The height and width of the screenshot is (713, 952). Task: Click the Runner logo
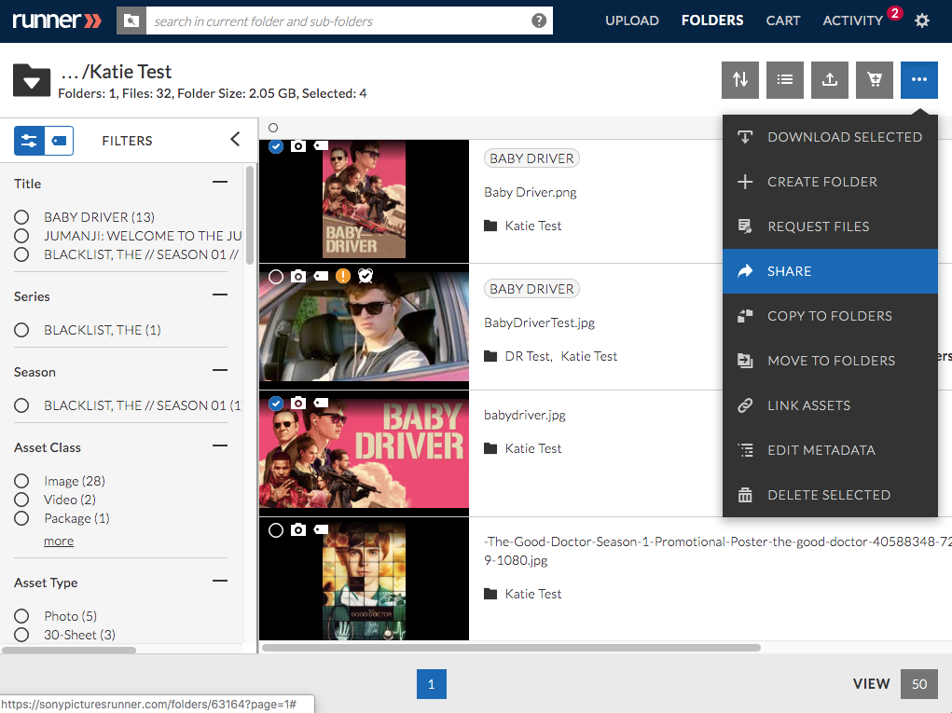tap(57, 21)
